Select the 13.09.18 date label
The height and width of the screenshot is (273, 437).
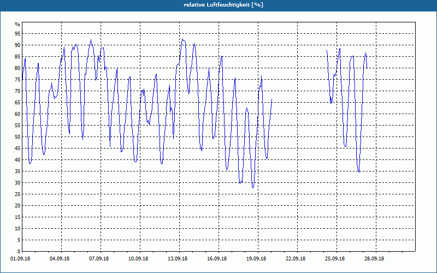[x=178, y=259]
